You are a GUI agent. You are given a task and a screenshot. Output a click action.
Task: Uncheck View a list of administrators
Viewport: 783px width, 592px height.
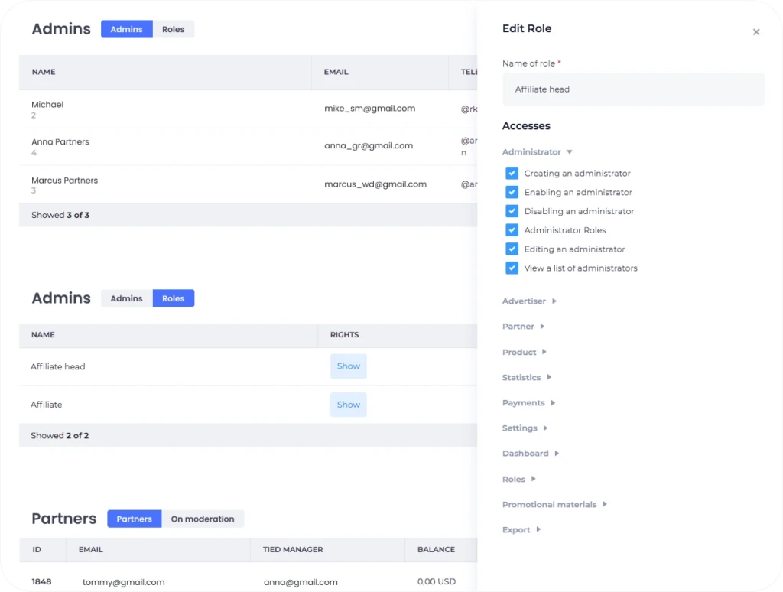512,268
